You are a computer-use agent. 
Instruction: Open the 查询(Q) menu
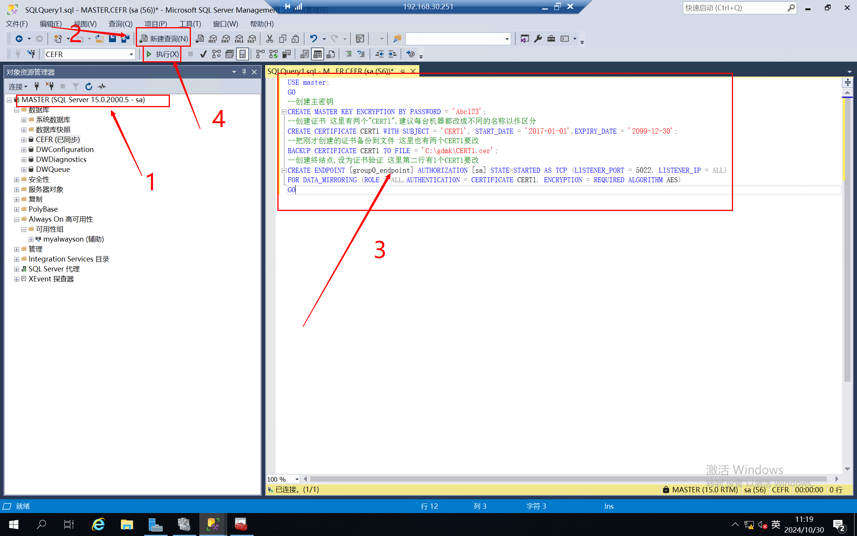pyautogui.click(x=120, y=24)
